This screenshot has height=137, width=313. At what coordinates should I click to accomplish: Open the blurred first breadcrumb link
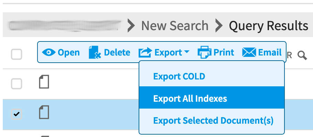(x=65, y=26)
